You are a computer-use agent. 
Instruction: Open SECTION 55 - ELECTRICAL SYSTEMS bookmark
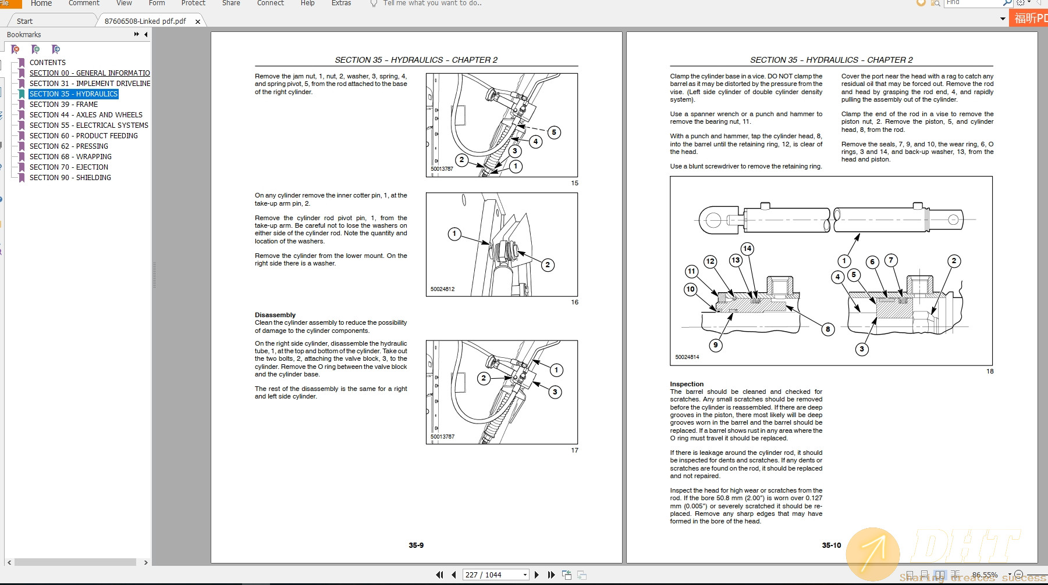point(89,125)
